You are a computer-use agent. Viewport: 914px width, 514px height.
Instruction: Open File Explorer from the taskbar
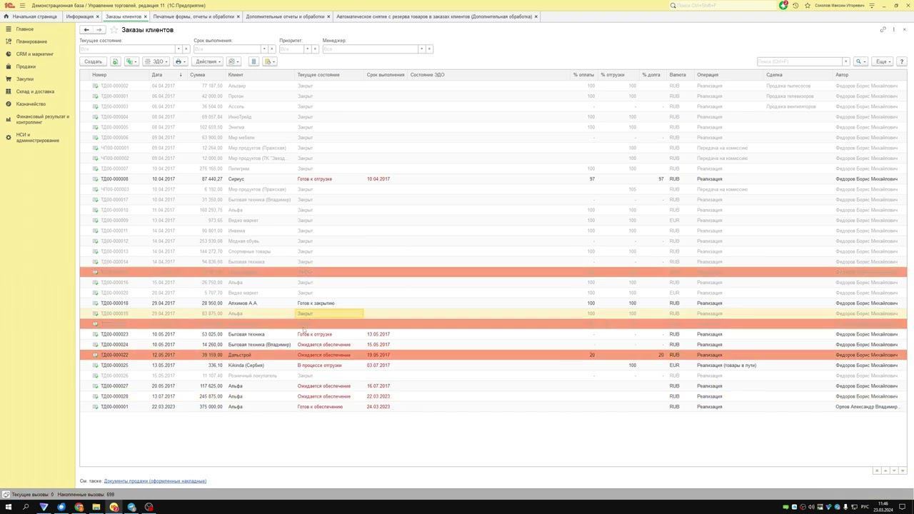point(96,508)
